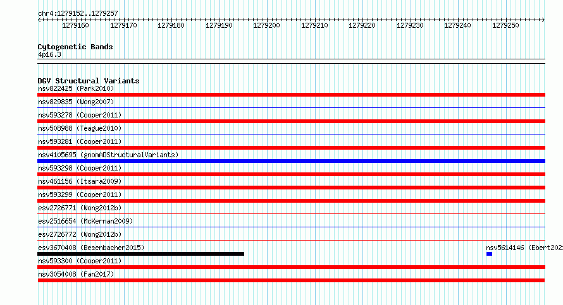Screen dimensions: 563x305
Task: Click ruler position 1279170
Action: [x=123, y=25]
